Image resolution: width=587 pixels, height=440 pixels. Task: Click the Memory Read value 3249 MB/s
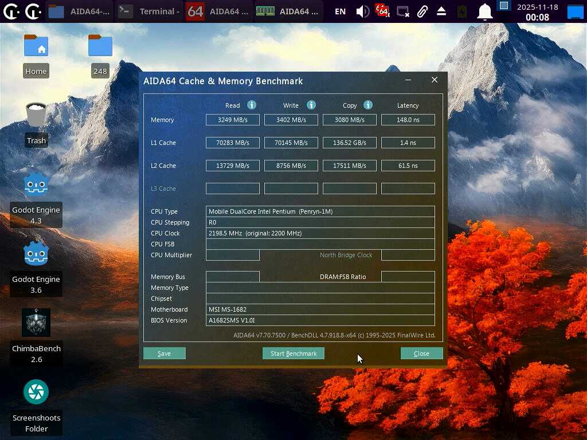pyautogui.click(x=233, y=120)
